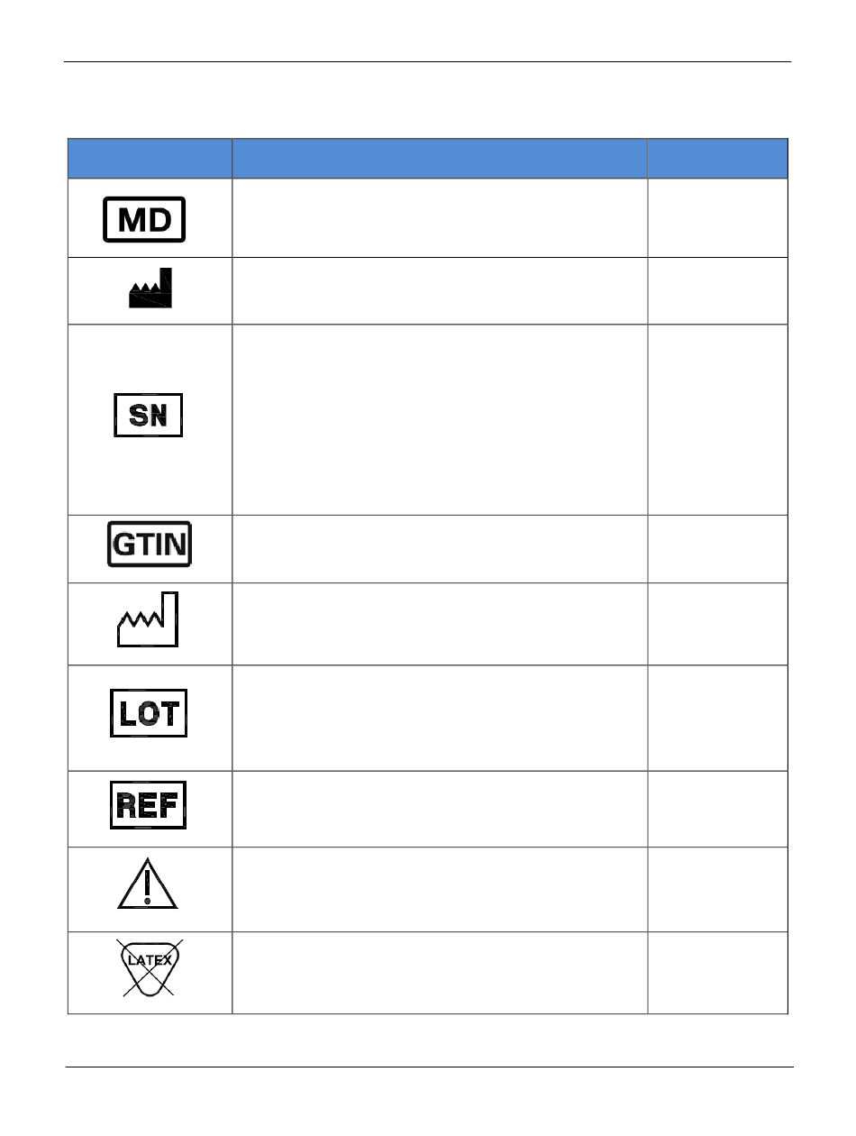Select the GTIN symbol
The height and width of the screenshot is (1136, 856).
point(150,545)
